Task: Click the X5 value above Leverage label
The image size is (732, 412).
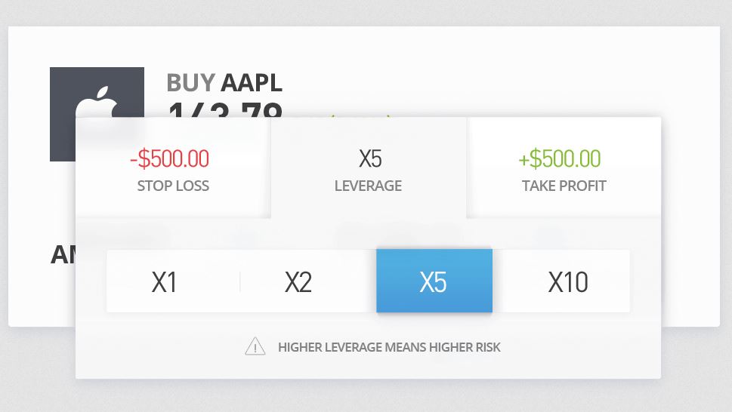Action: pyautogui.click(x=370, y=158)
